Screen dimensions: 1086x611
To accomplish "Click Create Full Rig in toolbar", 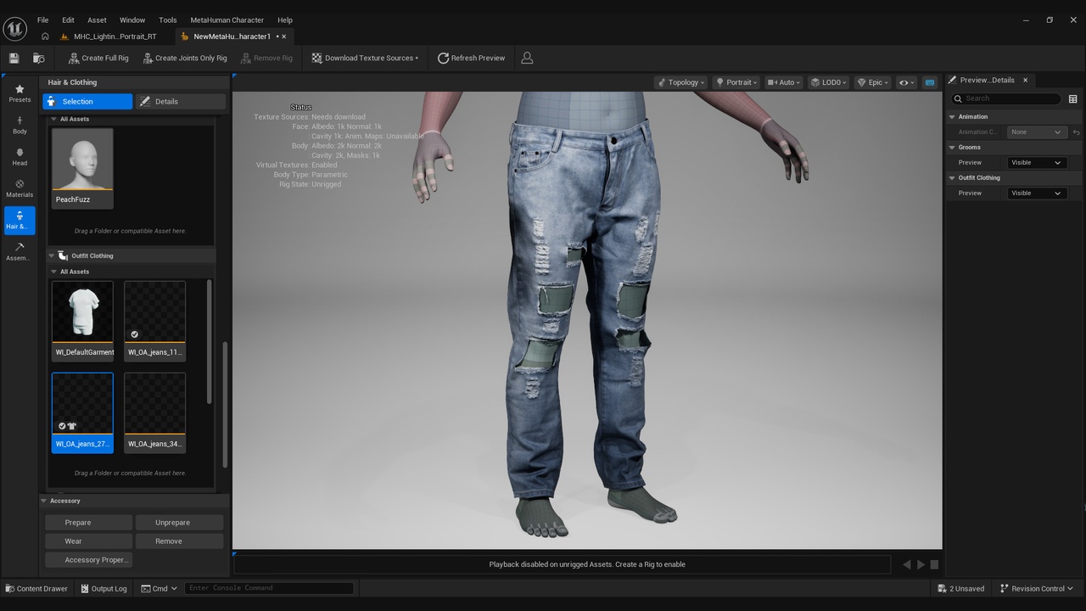I will [x=98, y=58].
